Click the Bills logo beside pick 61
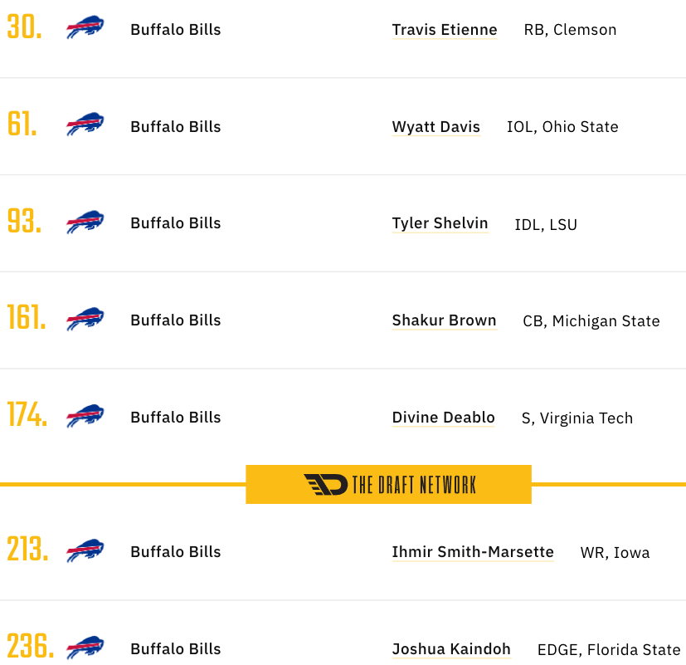The image size is (686, 665). click(x=85, y=125)
